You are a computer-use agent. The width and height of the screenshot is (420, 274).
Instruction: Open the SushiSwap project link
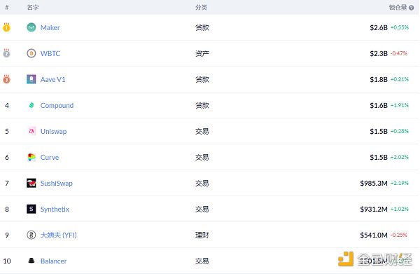[x=57, y=184]
